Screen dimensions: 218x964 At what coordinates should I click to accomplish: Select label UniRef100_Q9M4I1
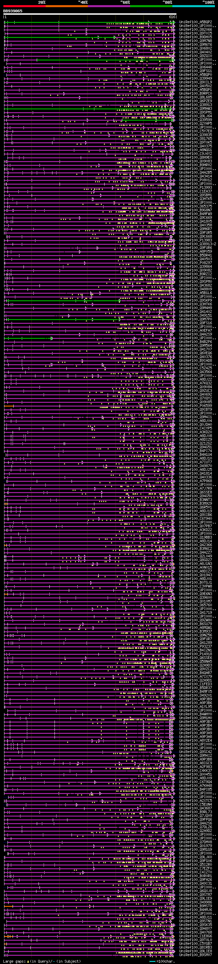tap(196, 417)
